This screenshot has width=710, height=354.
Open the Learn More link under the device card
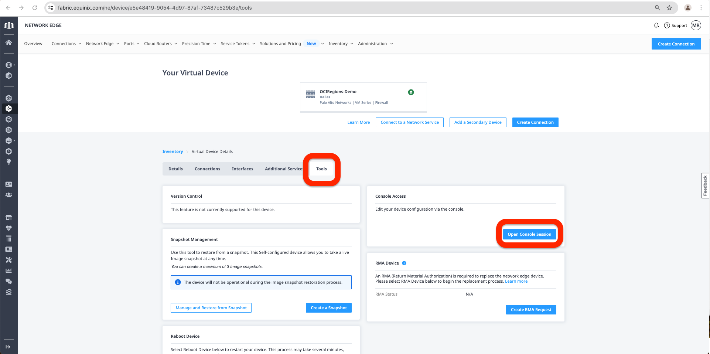coord(358,122)
